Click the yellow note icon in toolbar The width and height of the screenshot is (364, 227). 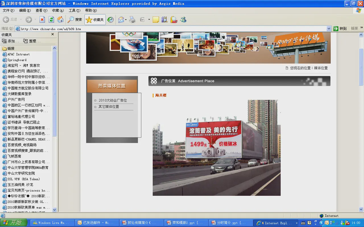tap(156, 20)
